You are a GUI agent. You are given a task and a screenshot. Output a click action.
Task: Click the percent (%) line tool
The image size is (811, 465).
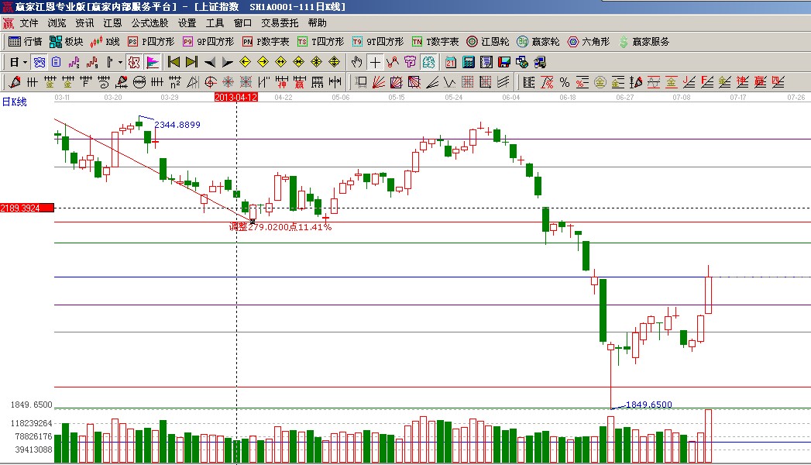coord(565,82)
